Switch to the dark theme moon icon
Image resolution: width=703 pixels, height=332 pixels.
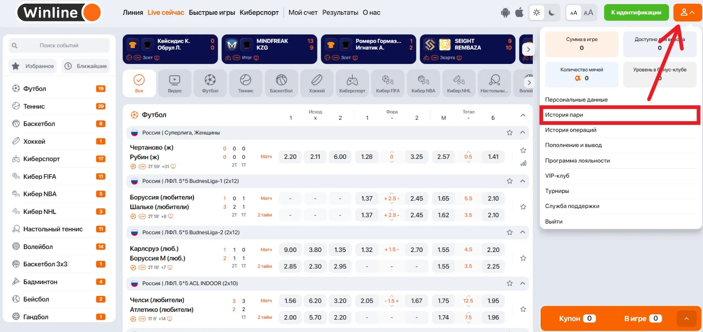tap(552, 13)
